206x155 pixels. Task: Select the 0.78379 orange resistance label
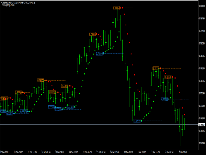coord(156,69)
